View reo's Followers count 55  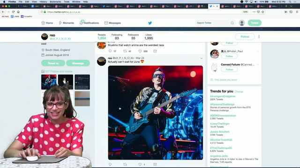point(133,36)
